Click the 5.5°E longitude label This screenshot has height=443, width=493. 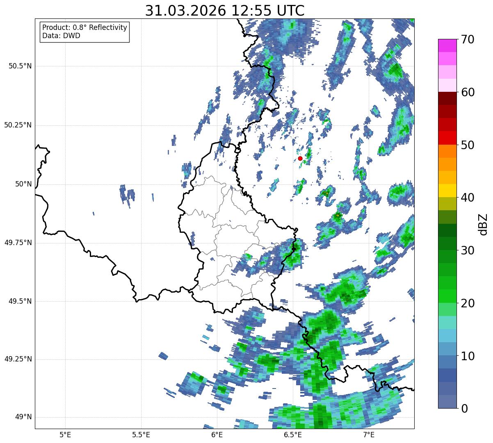point(141,434)
